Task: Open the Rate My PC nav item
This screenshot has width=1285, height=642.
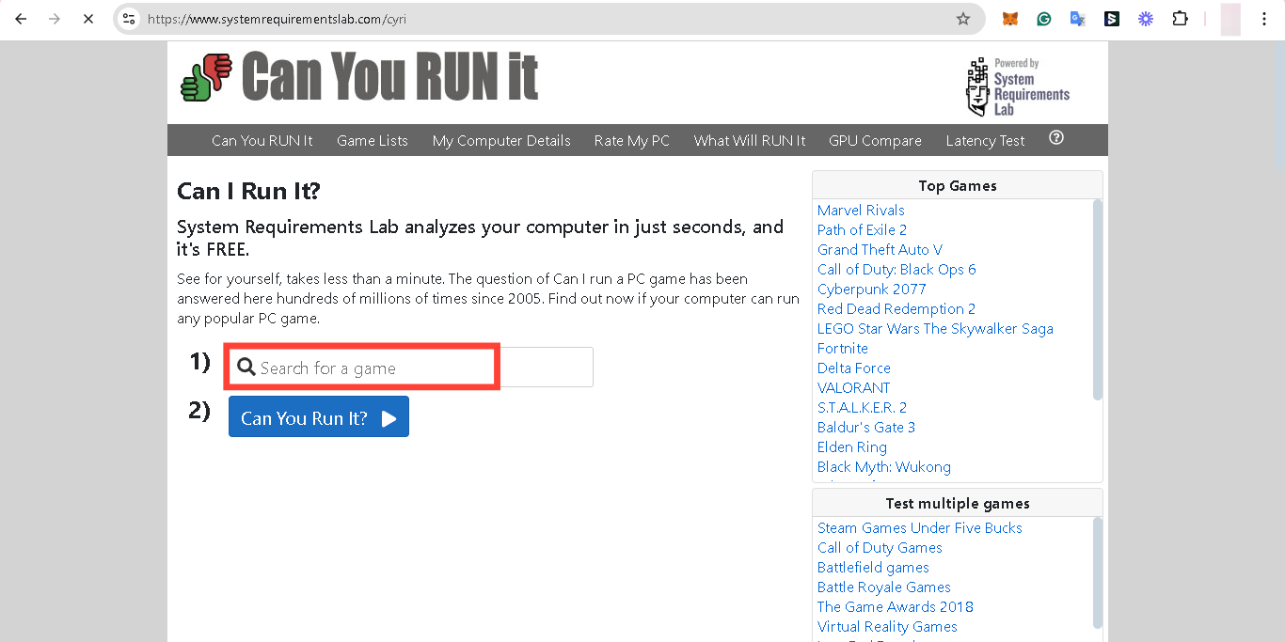Action: [x=631, y=141]
